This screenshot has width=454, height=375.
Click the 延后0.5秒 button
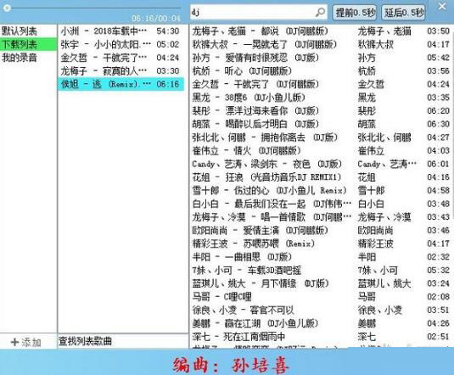tap(404, 13)
